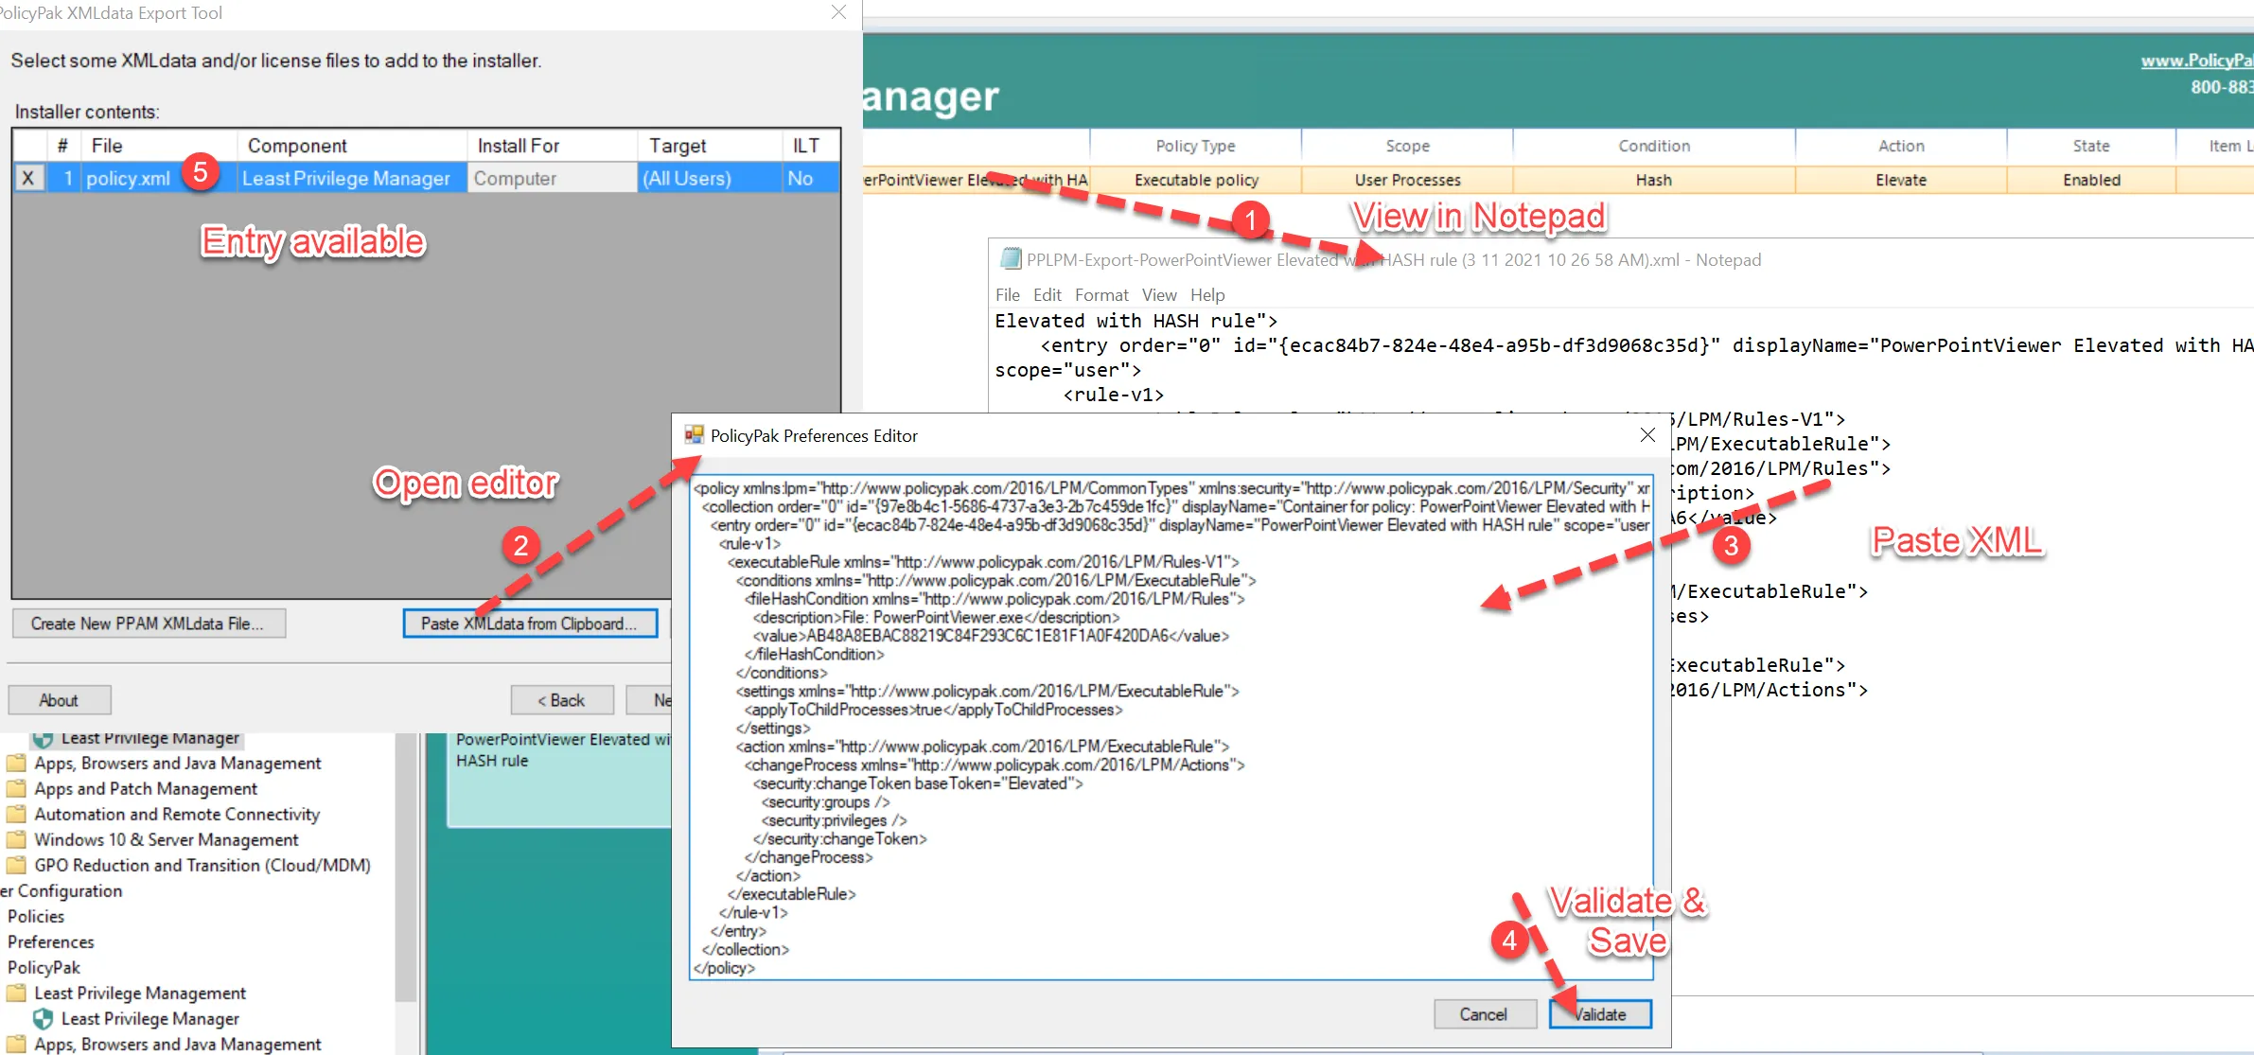Click the X remove cell for policy.xml row
Screen dimensions: 2254x1055
pos(29,178)
